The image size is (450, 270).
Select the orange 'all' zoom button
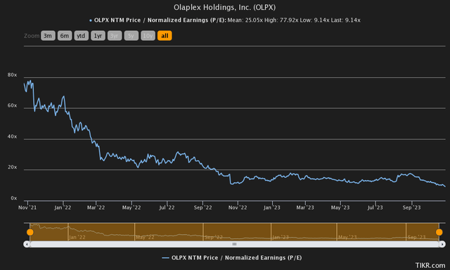pos(165,36)
